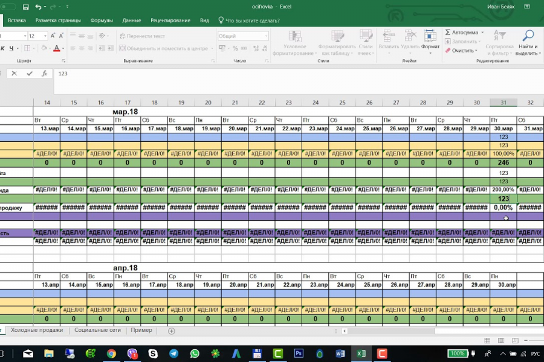Apply red font color with the A swatch

[57, 48]
